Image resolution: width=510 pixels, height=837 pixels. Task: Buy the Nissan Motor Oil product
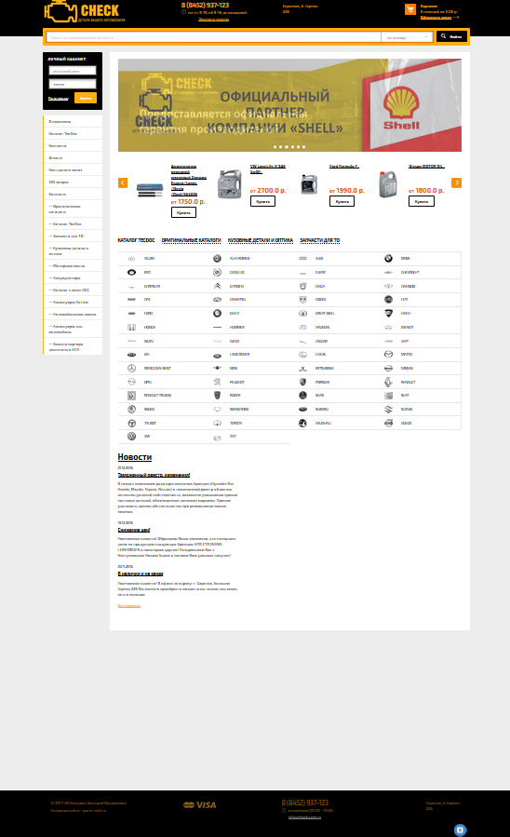[422, 201]
